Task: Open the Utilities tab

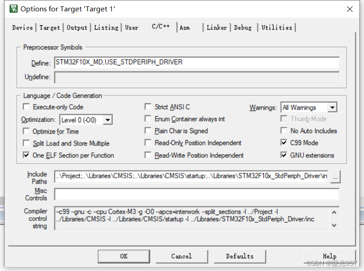Action: (277, 28)
